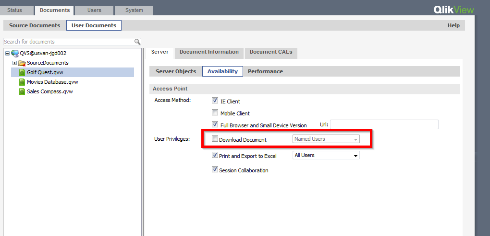
Task: Click the QVS server globe icon
Action: pyautogui.click(x=15, y=53)
